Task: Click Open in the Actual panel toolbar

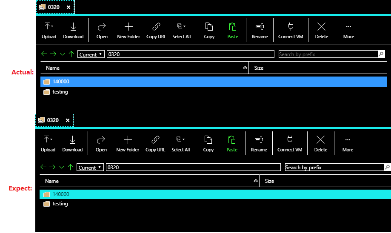Action: [x=102, y=31]
